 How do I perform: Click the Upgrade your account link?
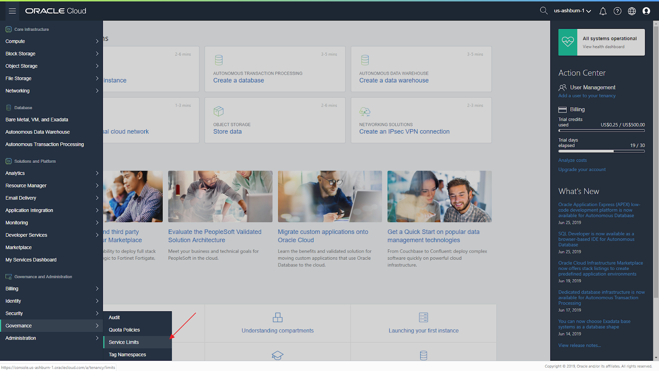(x=582, y=169)
